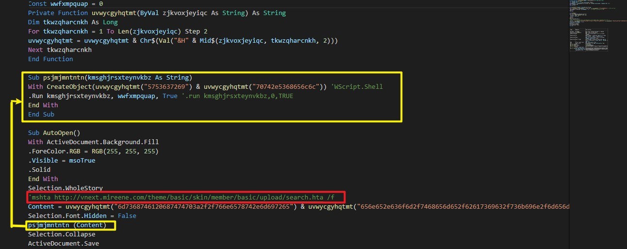Select the hex string "5753637269"

coord(170,86)
